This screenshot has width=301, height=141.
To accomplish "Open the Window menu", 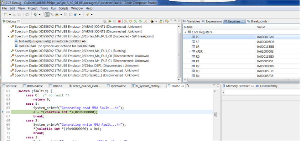I will click(x=77, y=9).
